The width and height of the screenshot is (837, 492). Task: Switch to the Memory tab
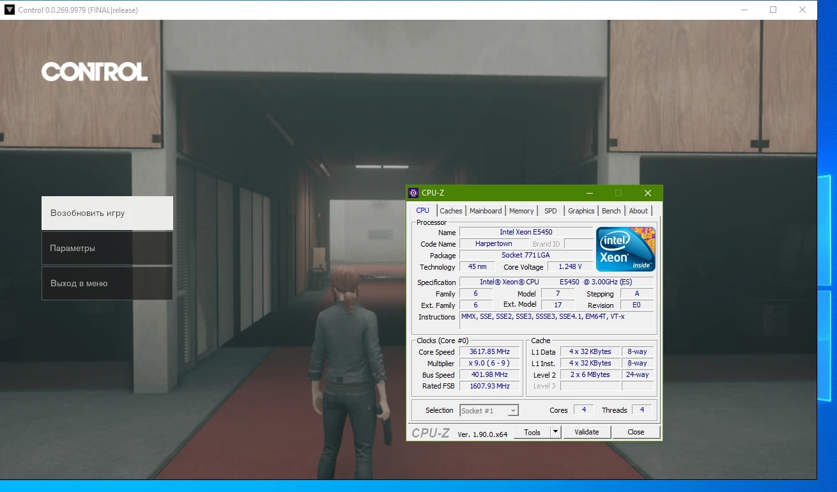click(521, 211)
